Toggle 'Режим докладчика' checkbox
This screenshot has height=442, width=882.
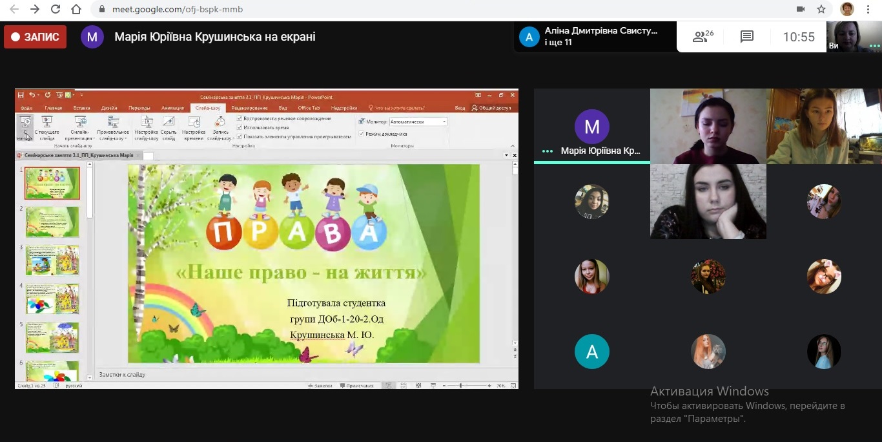point(362,134)
